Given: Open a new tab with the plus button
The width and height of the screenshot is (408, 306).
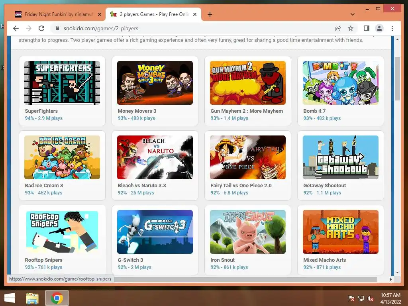Looking at the screenshot, I should pyautogui.click(x=210, y=14).
